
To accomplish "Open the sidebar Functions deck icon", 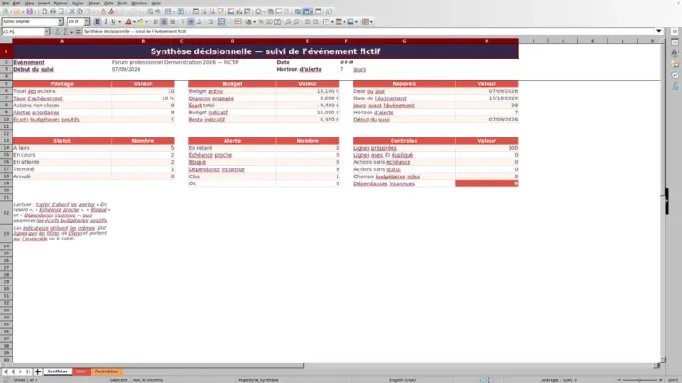I will tap(675, 87).
